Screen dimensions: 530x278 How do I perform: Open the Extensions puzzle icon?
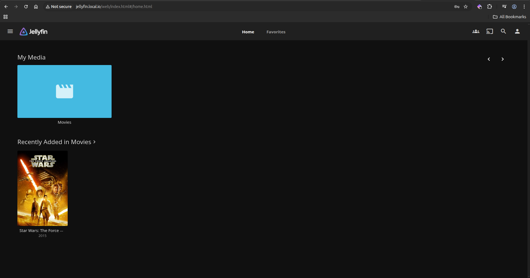tap(490, 7)
